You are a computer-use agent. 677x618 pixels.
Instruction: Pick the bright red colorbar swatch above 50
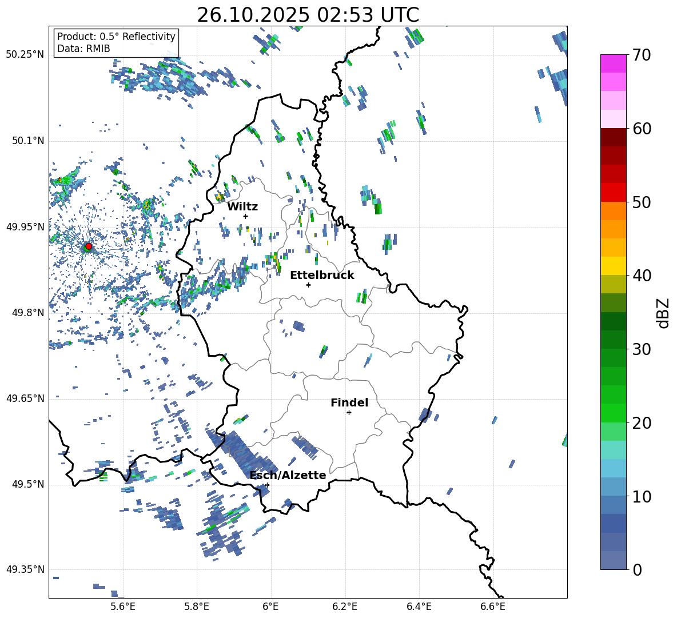tap(614, 192)
